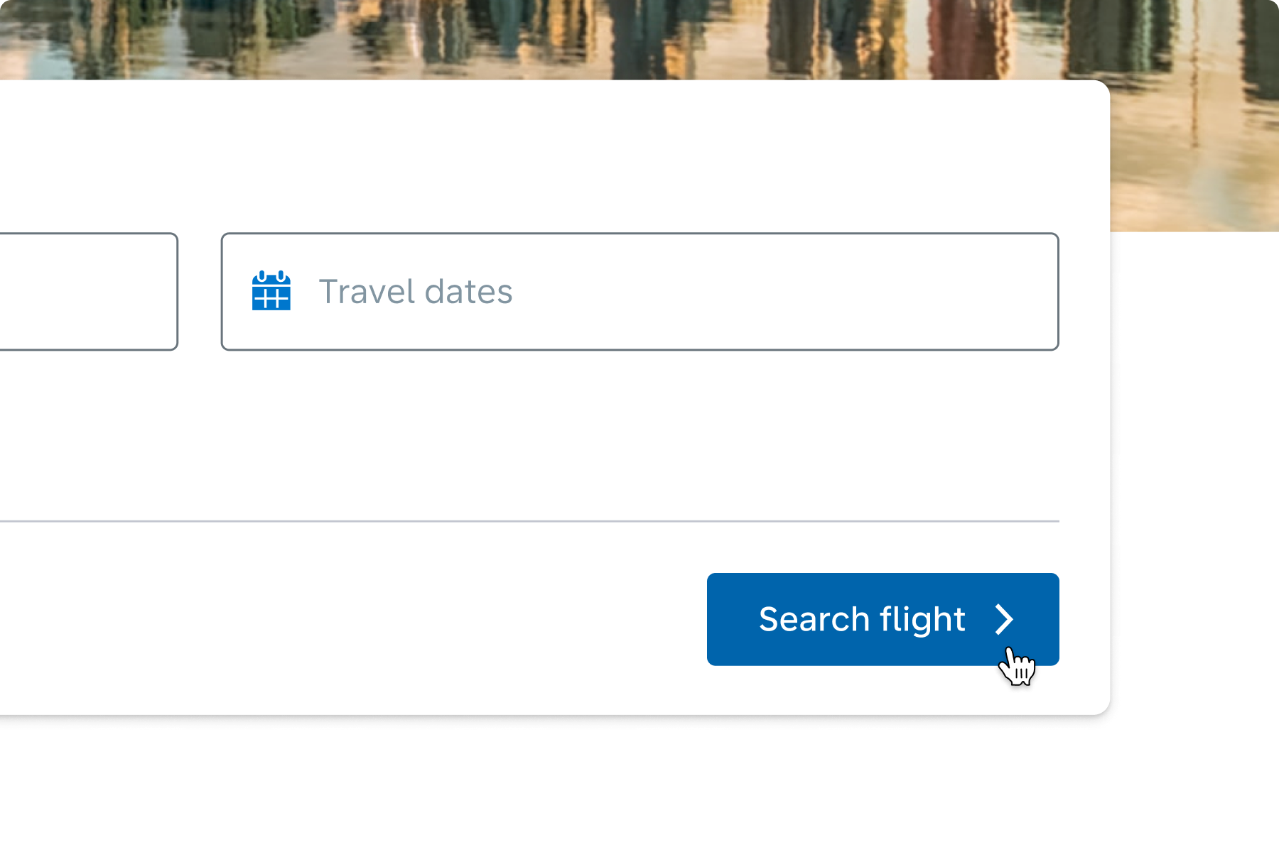Click the Search flight button
The width and height of the screenshot is (1279, 852).
click(883, 619)
